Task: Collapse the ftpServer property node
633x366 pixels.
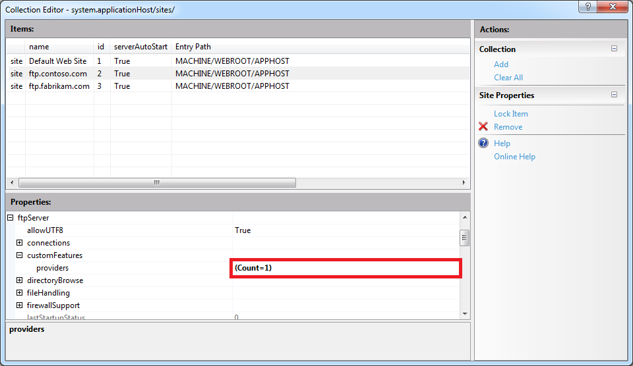Action: click(x=10, y=218)
